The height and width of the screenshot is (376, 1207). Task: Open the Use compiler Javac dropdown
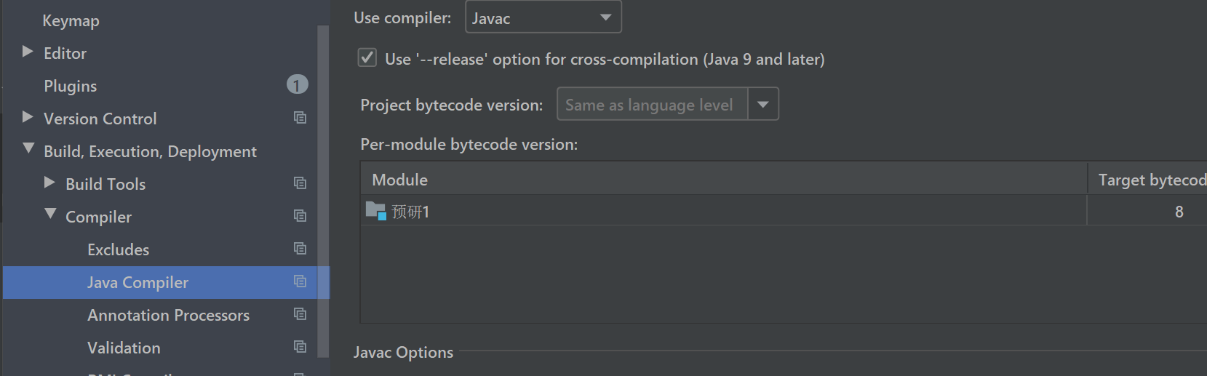[x=543, y=17]
